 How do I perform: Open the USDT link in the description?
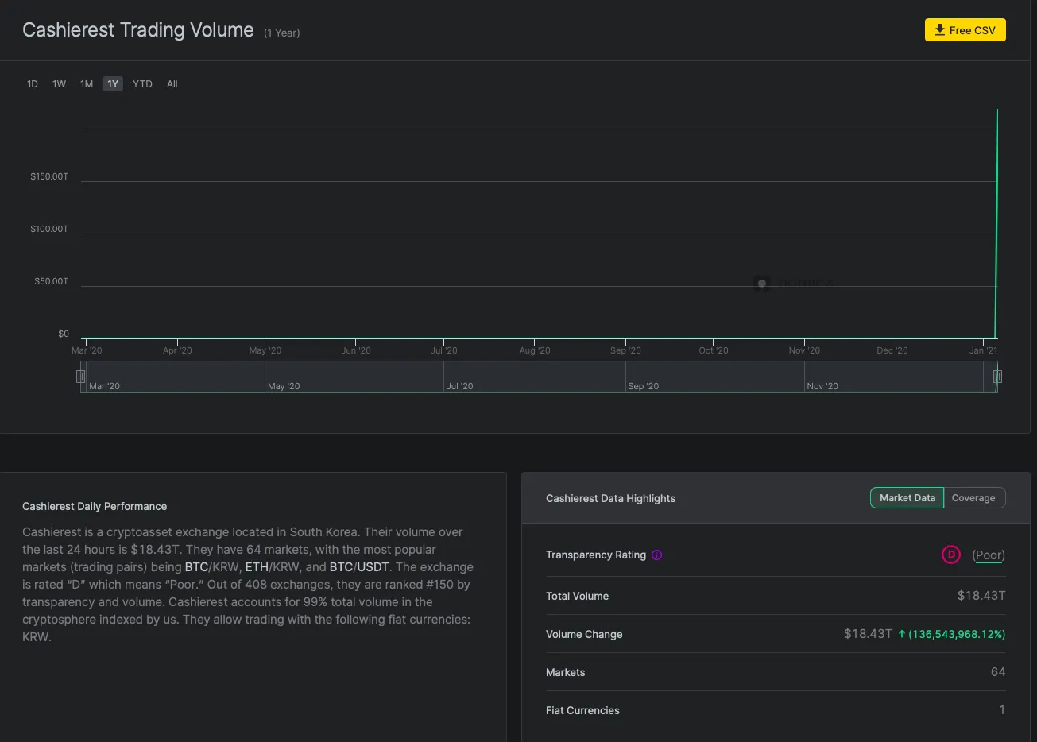(x=373, y=567)
